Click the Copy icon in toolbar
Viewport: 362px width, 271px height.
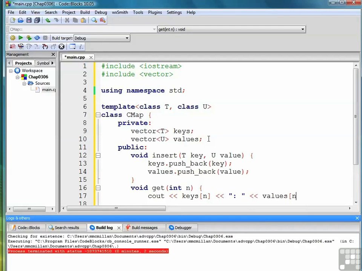click(x=75, y=20)
